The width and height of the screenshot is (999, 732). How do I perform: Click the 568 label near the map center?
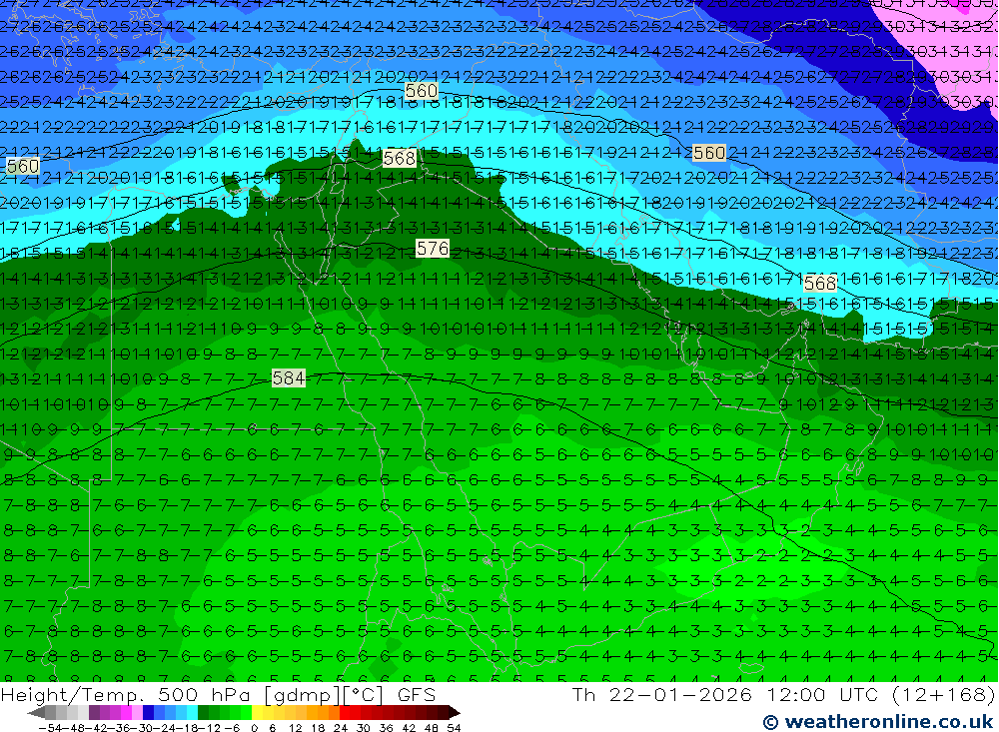pos(400,158)
